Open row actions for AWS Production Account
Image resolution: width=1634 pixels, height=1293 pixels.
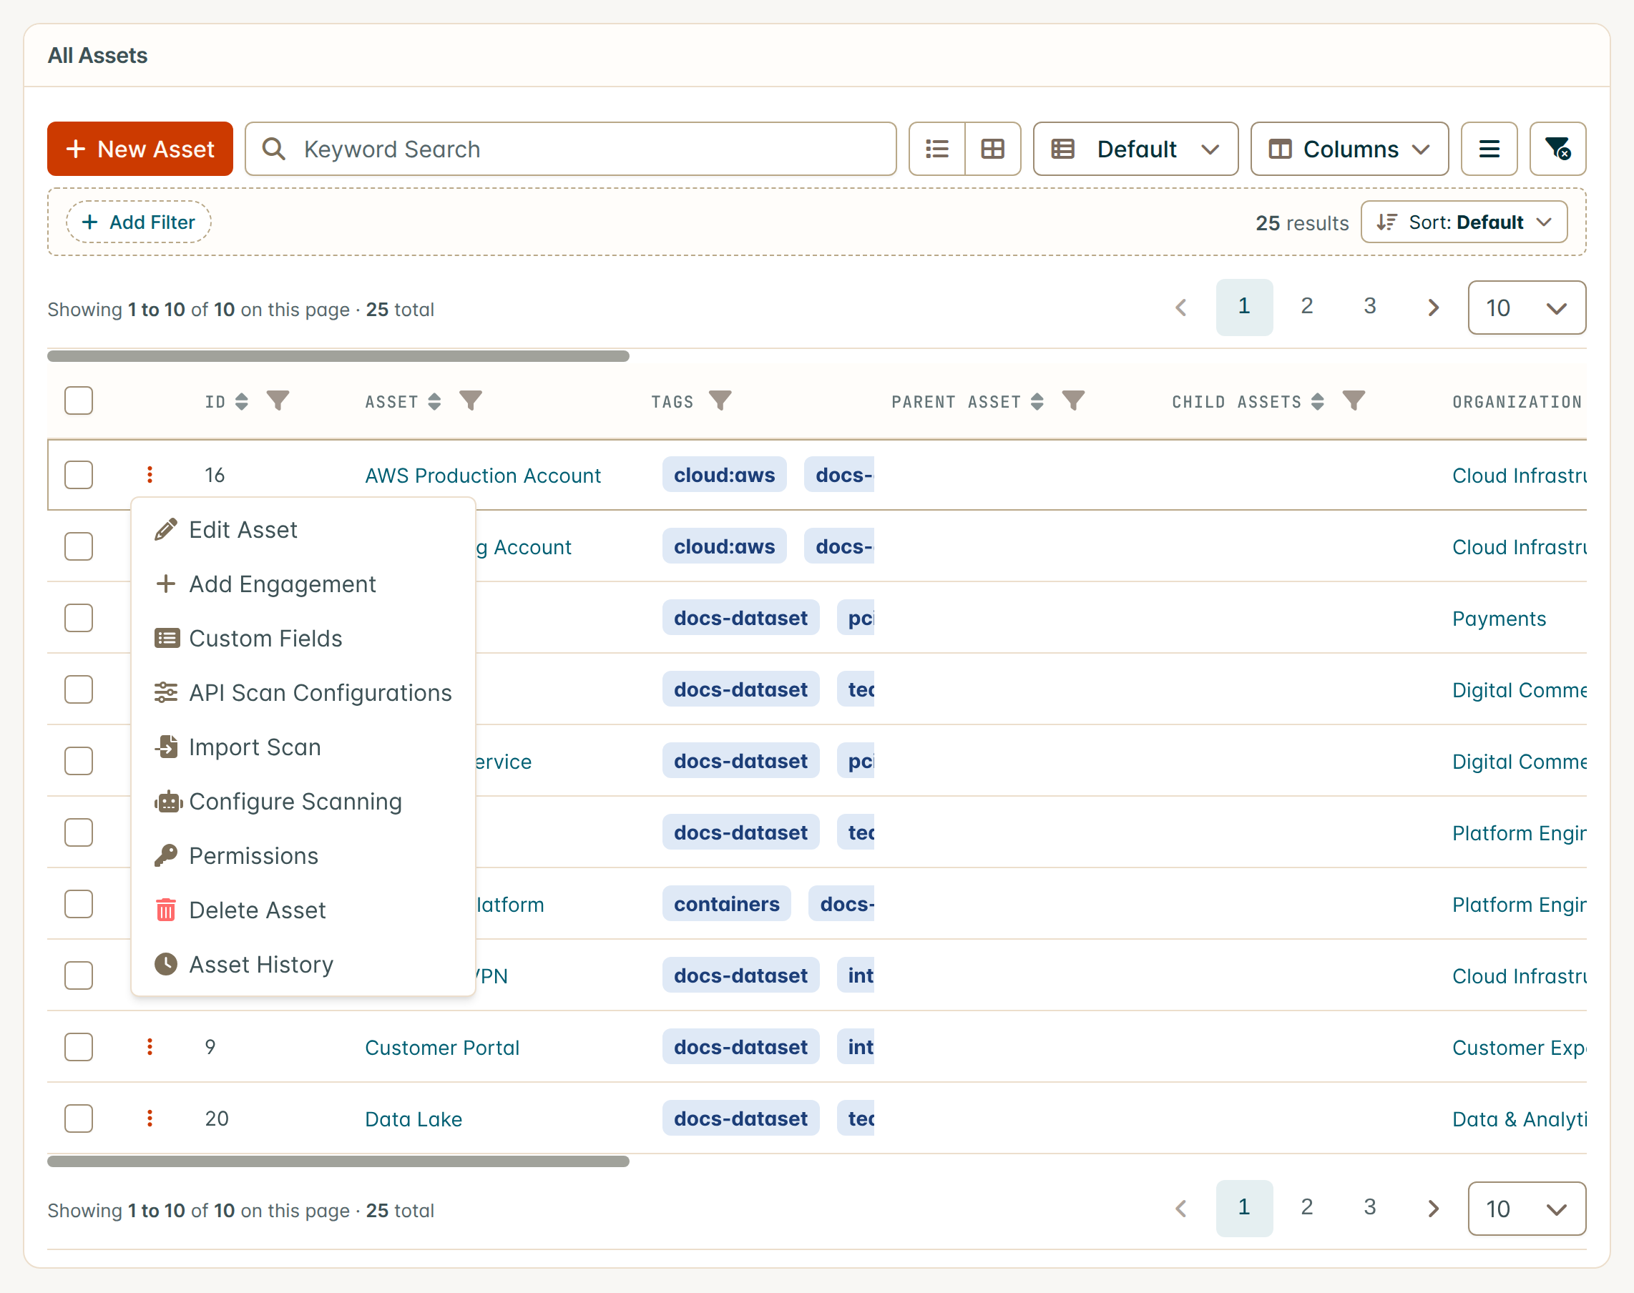tap(150, 475)
